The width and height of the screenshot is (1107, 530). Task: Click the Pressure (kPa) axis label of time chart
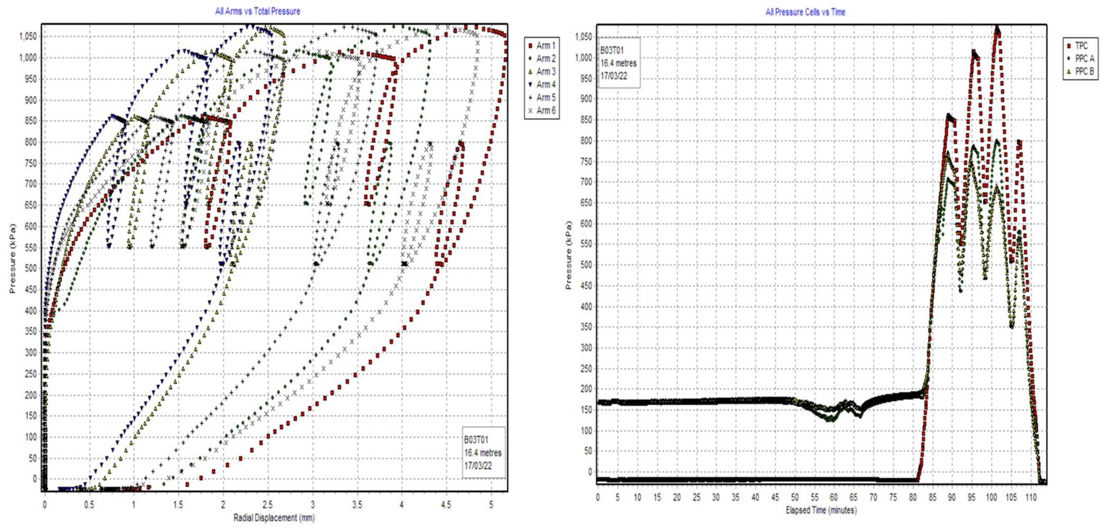(x=568, y=255)
